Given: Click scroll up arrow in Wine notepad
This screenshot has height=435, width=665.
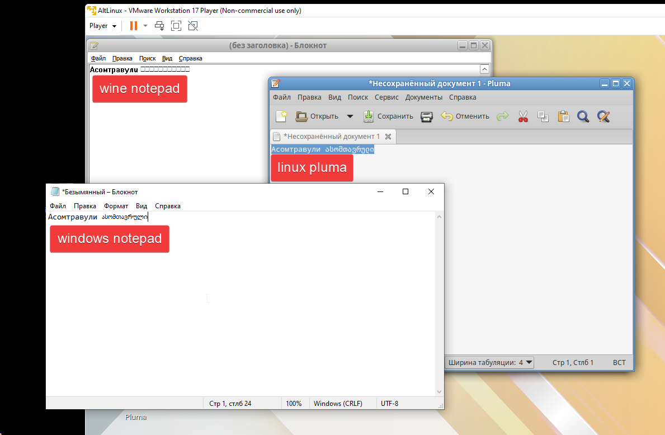Looking at the screenshot, I should [484, 69].
